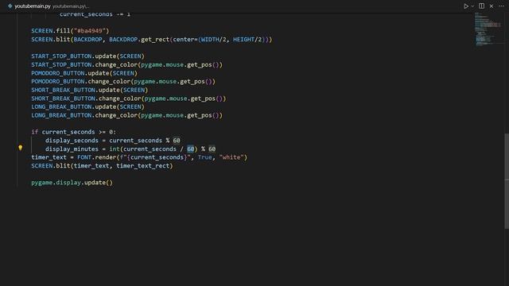The image size is (509, 286).
Task: Click SCREEN.blit(timer_text, timer_text_rect) line
Action: pos(102,166)
